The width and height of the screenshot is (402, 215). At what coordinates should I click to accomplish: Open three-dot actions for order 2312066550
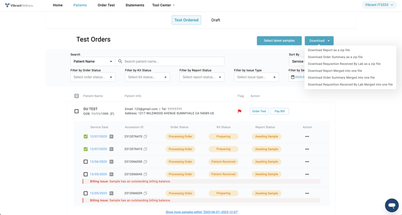[307, 162]
